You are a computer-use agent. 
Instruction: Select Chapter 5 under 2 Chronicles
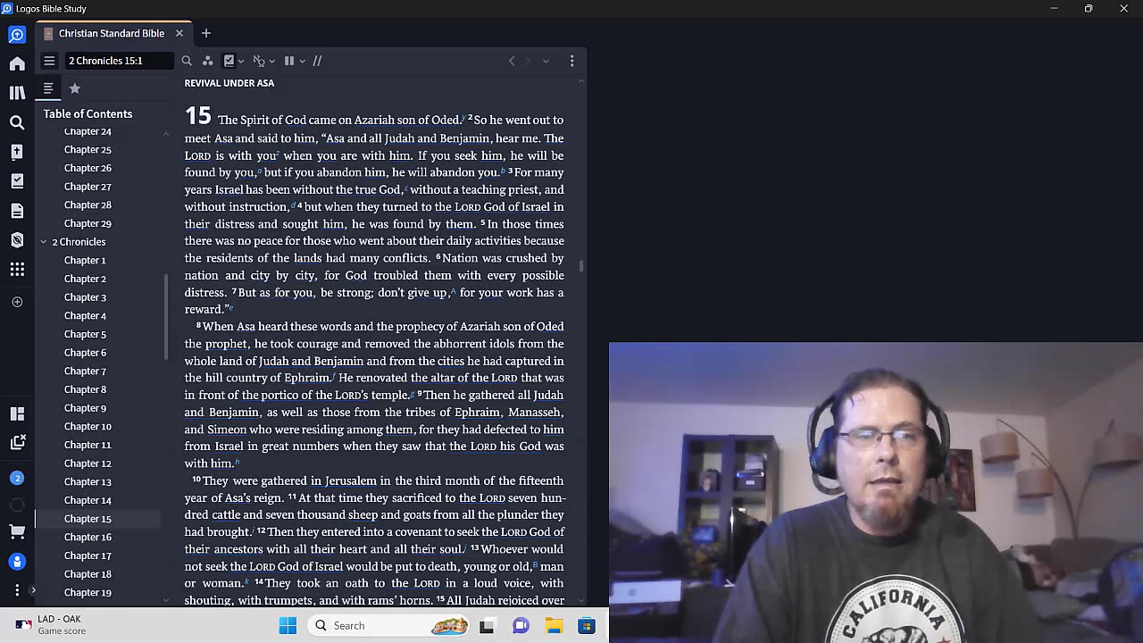coord(85,334)
